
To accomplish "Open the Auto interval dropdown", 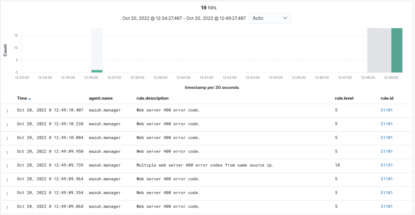I will pos(269,18).
